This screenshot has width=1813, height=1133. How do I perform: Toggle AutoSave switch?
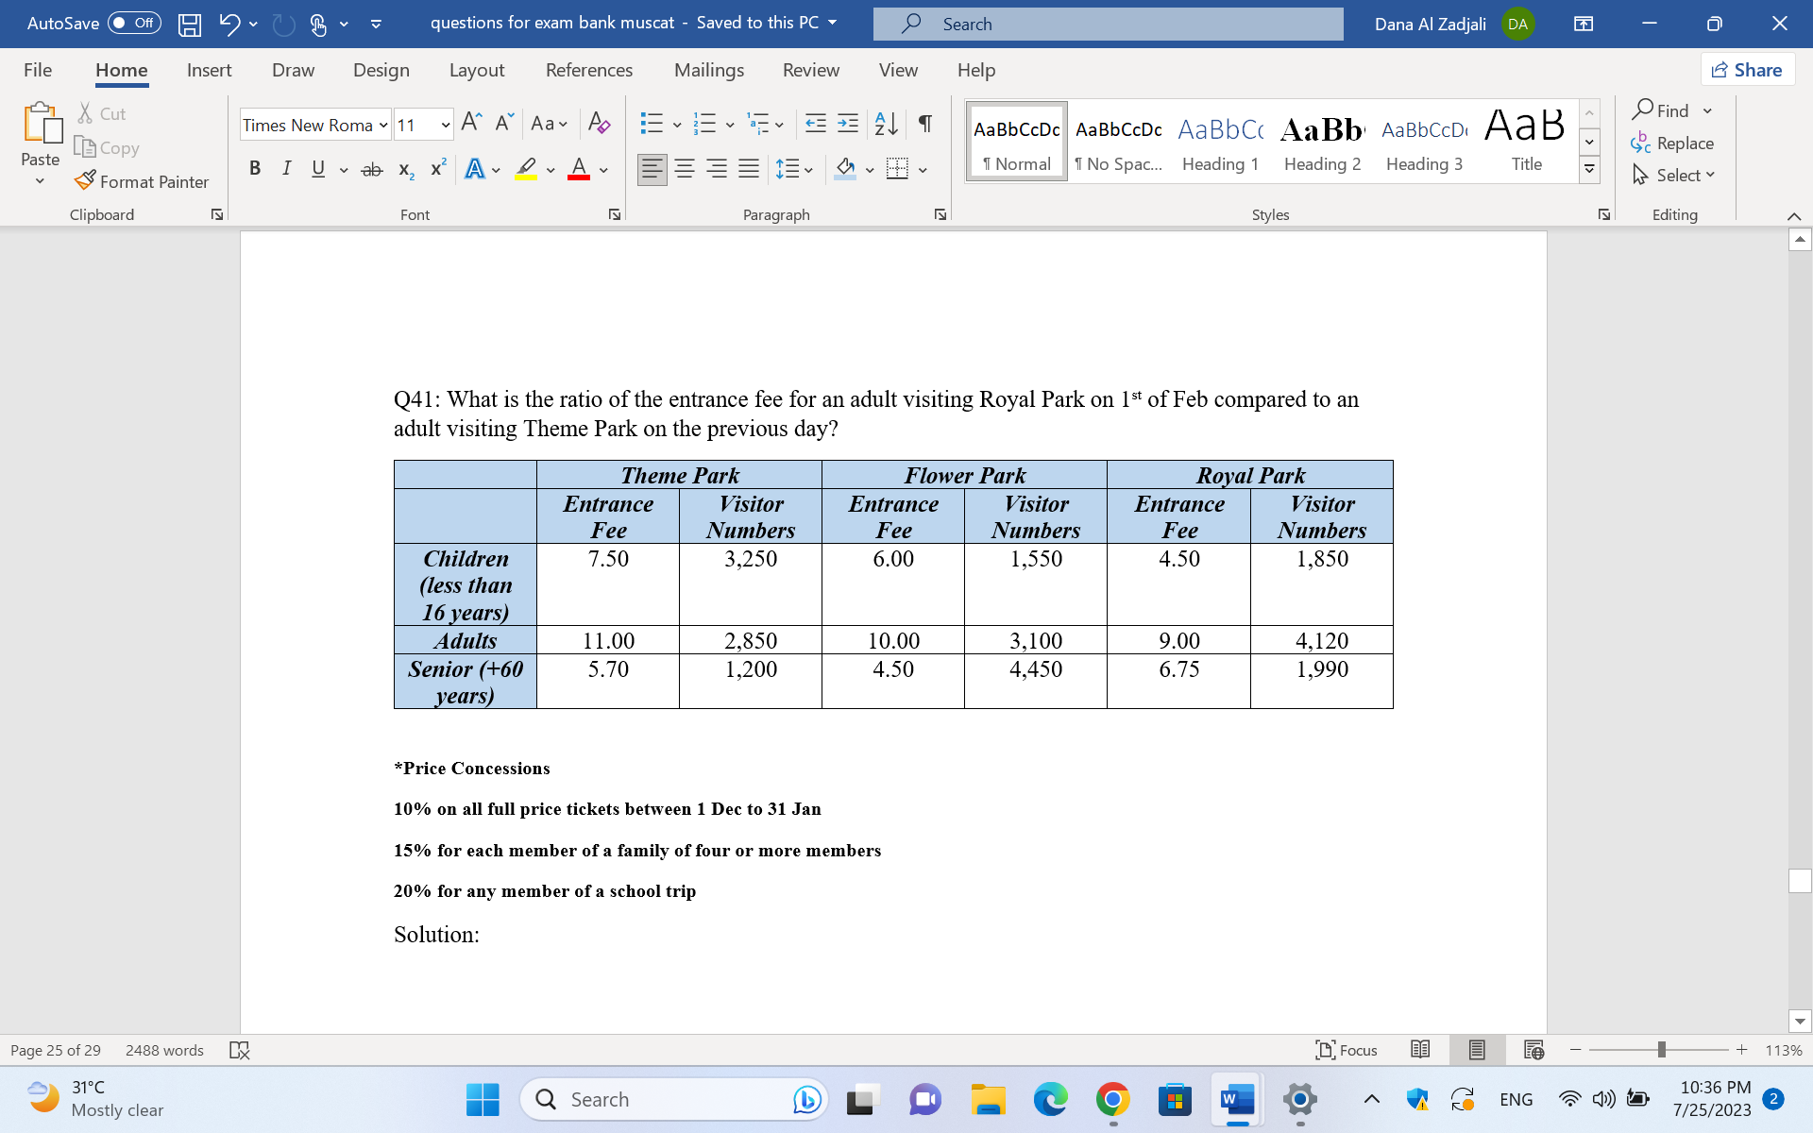[133, 24]
